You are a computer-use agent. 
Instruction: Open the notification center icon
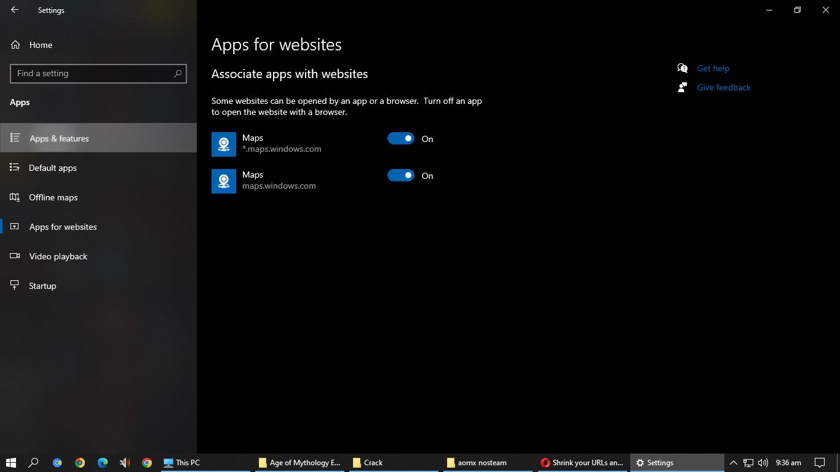click(x=820, y=463)
